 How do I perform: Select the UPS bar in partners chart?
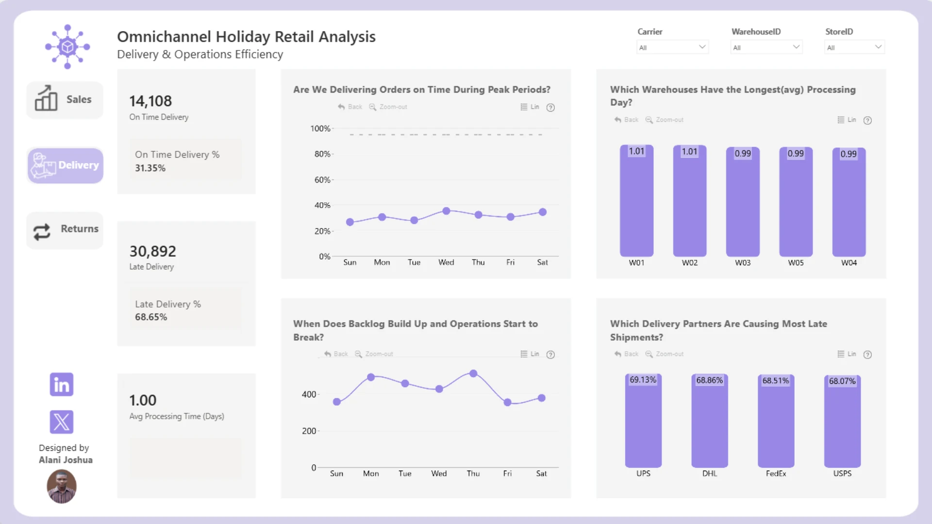[x=643, y=421]
